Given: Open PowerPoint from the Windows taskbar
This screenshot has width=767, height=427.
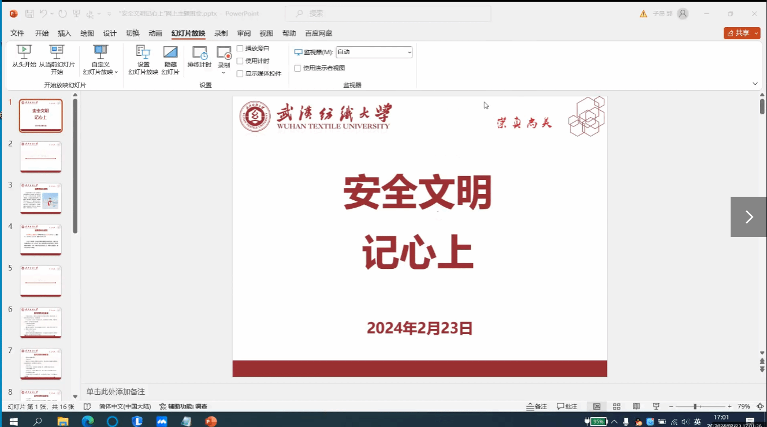Looking at the screenshot, I should (211, 421).
